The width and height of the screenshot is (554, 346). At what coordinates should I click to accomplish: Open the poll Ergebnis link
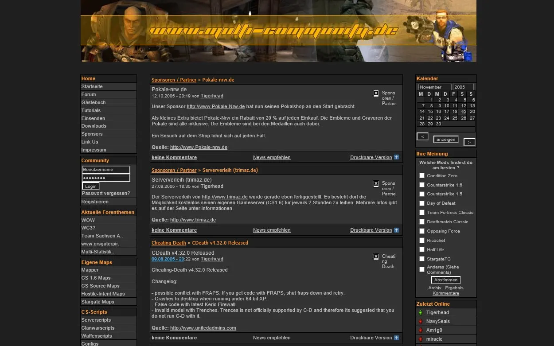(454, 288)
